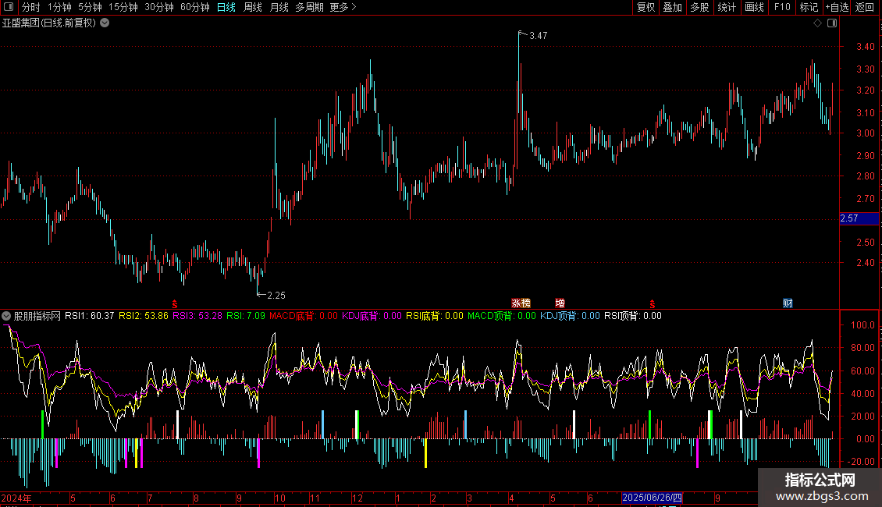Click the MACD底背 indicator value
882x507 pixels.
(x=304, y=316)
